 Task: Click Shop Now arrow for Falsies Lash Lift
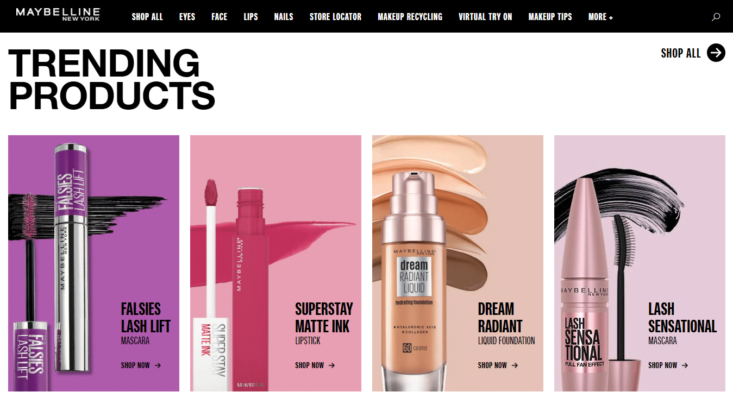[x=158, y=365]
